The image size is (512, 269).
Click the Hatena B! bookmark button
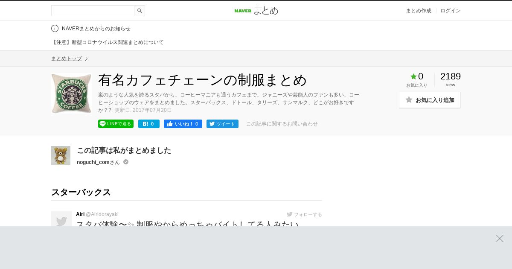click(x=149, y=124)
